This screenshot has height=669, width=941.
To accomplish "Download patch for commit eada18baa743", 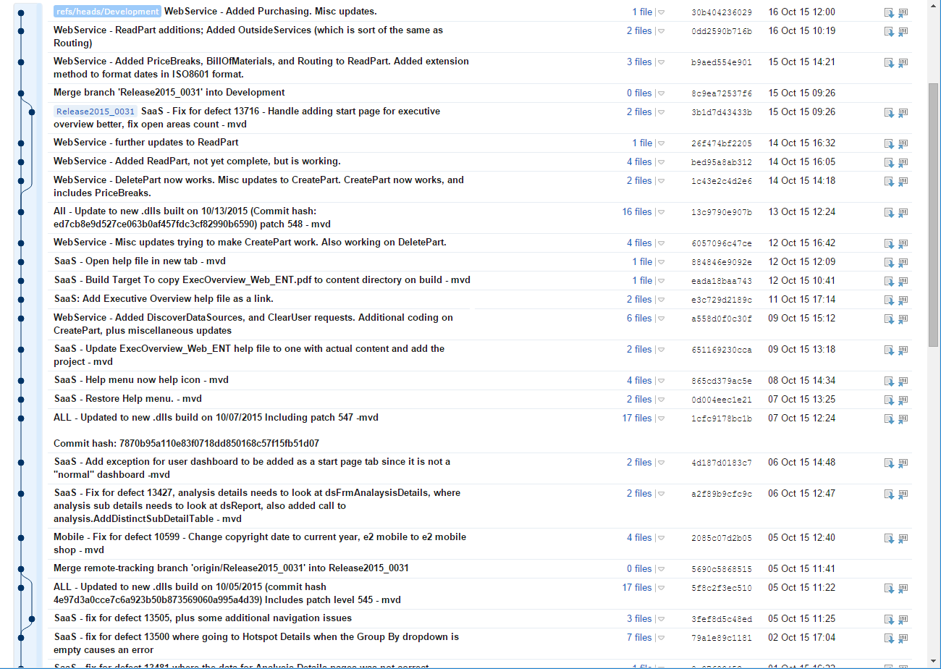I will click(x=889, y=282).
